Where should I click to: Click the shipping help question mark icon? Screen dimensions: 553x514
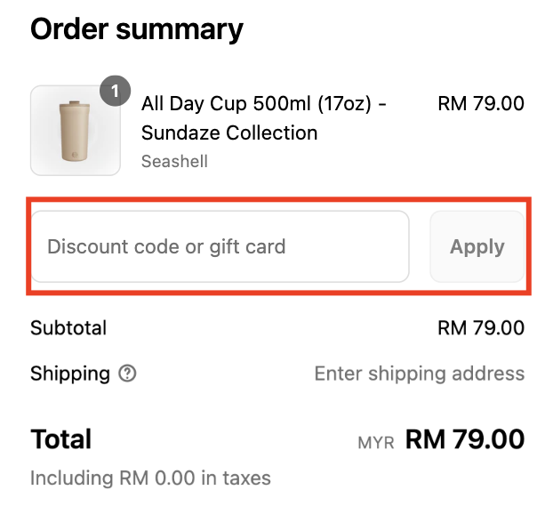(x=127, y=373)
